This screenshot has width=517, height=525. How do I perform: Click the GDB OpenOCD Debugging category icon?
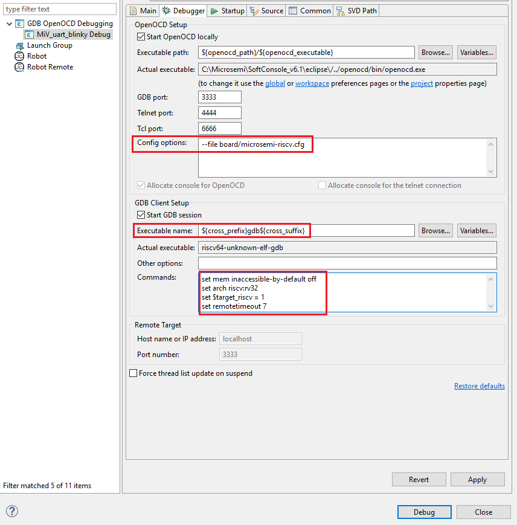[19, 24]
